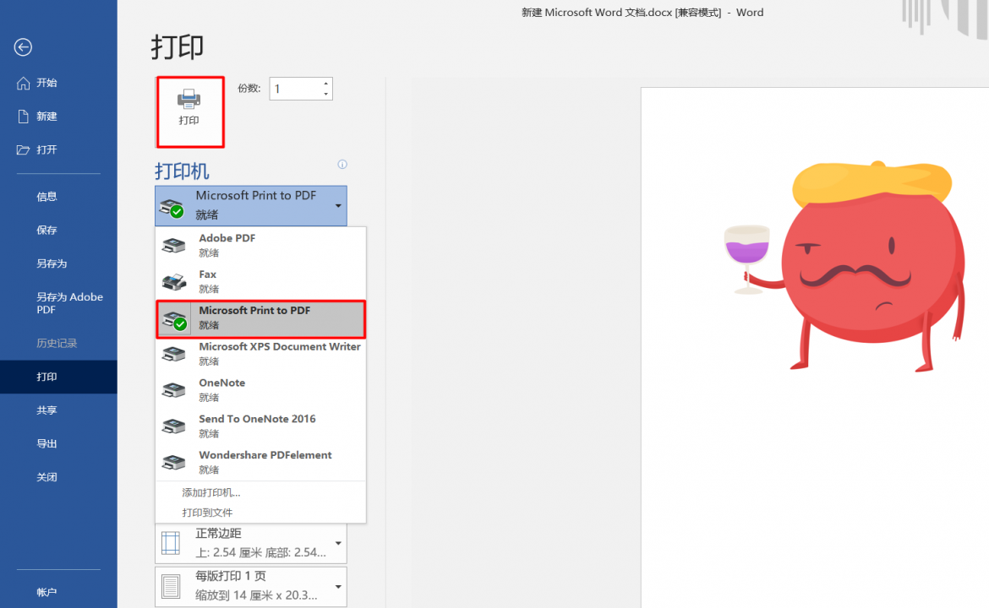Click the margins page icon beside 正常边距
Viewport: 989px width, 608px height.
coord(171,543)
